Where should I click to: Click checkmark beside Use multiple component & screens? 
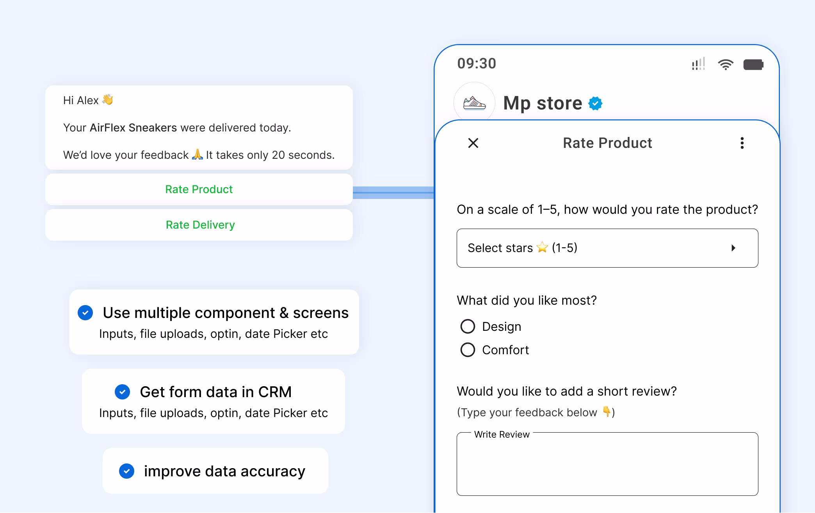point(85,312)
